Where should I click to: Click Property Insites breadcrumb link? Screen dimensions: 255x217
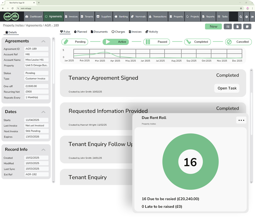click(13, 26)
